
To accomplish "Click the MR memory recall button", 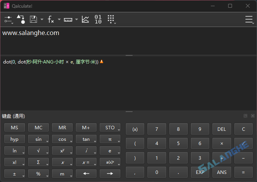I will (62, 128).
